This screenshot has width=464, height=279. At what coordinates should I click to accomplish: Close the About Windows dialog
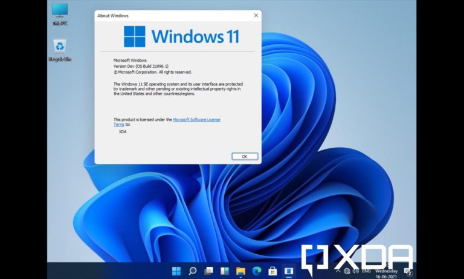[256, 15]
